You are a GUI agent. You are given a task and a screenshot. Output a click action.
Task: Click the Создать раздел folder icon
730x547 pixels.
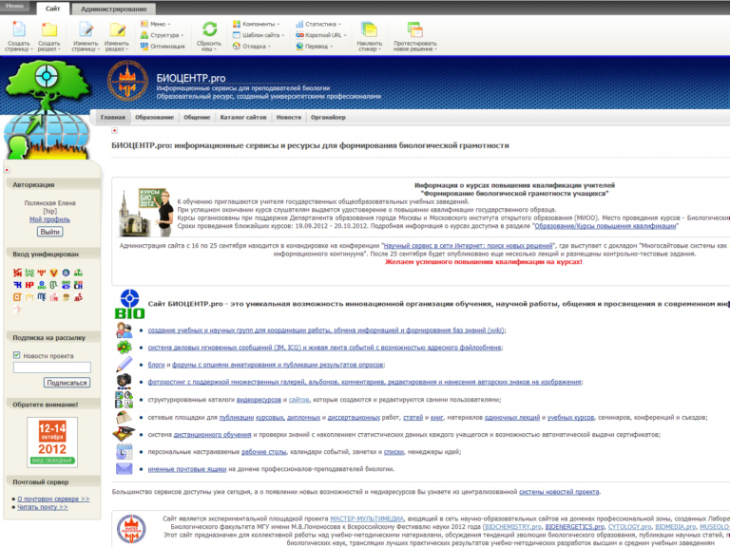pyautogui.click(x=48, y=29)
